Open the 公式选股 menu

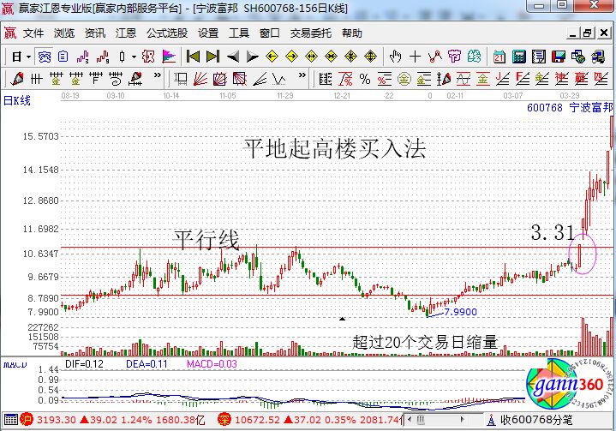[x=166, y=33]
